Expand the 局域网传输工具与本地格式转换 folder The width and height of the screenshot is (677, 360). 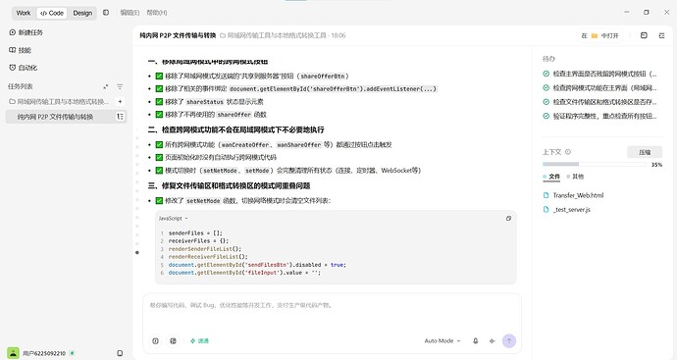(x=59, y=101)
